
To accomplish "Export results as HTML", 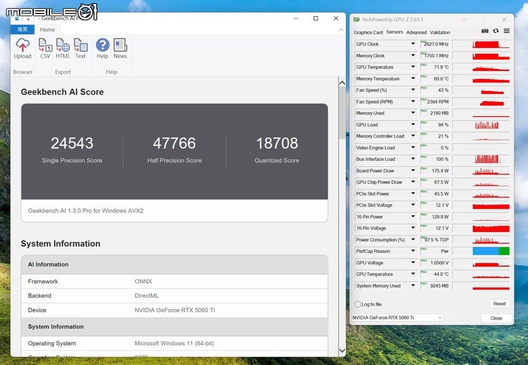I will tap(63, 49).
